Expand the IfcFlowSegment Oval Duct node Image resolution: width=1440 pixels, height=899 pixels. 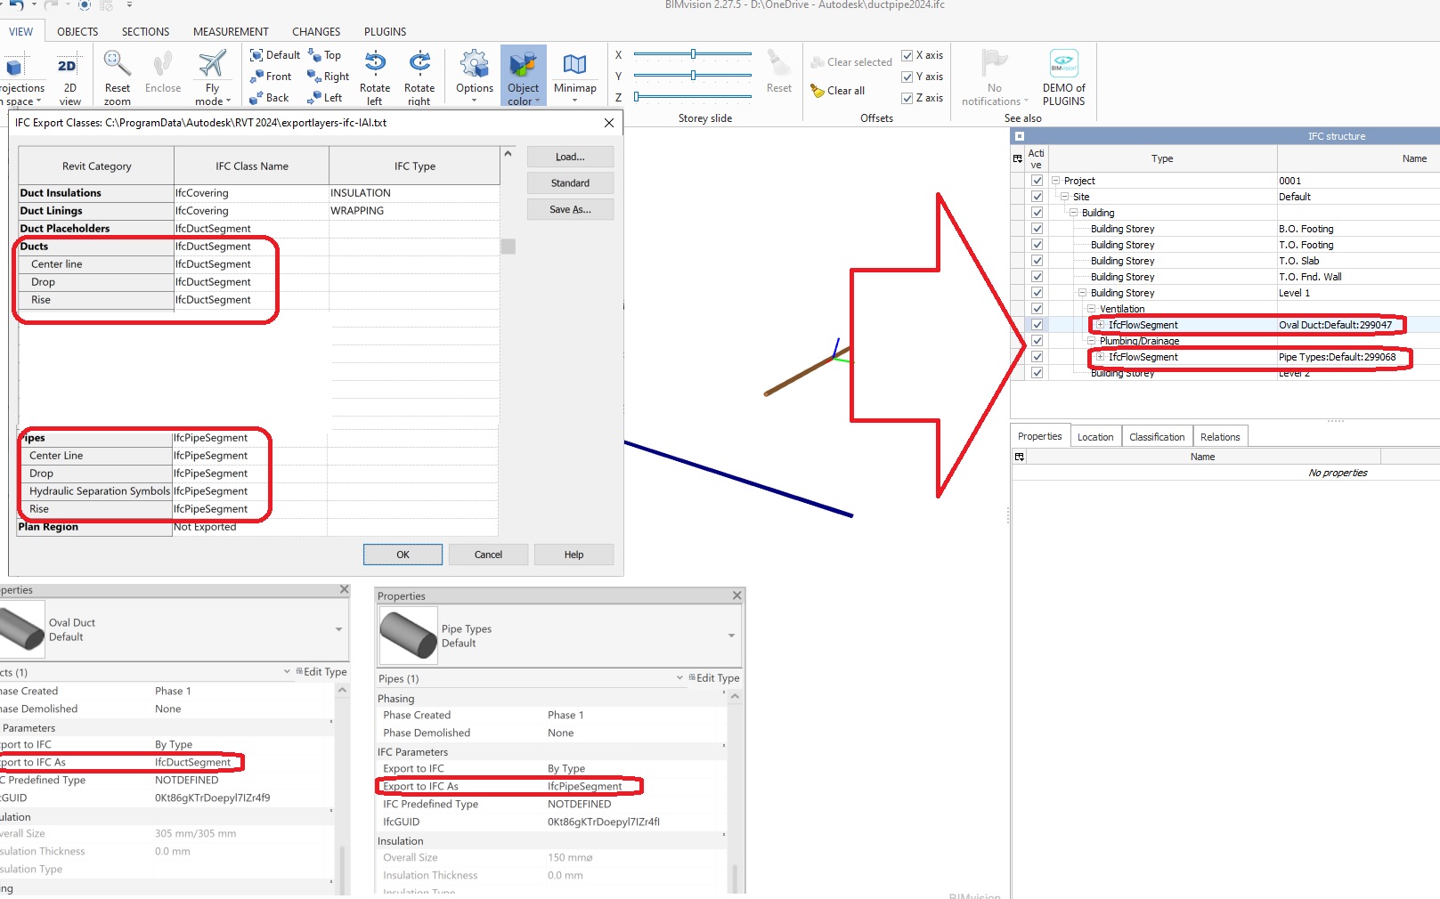click(1101, 324)
